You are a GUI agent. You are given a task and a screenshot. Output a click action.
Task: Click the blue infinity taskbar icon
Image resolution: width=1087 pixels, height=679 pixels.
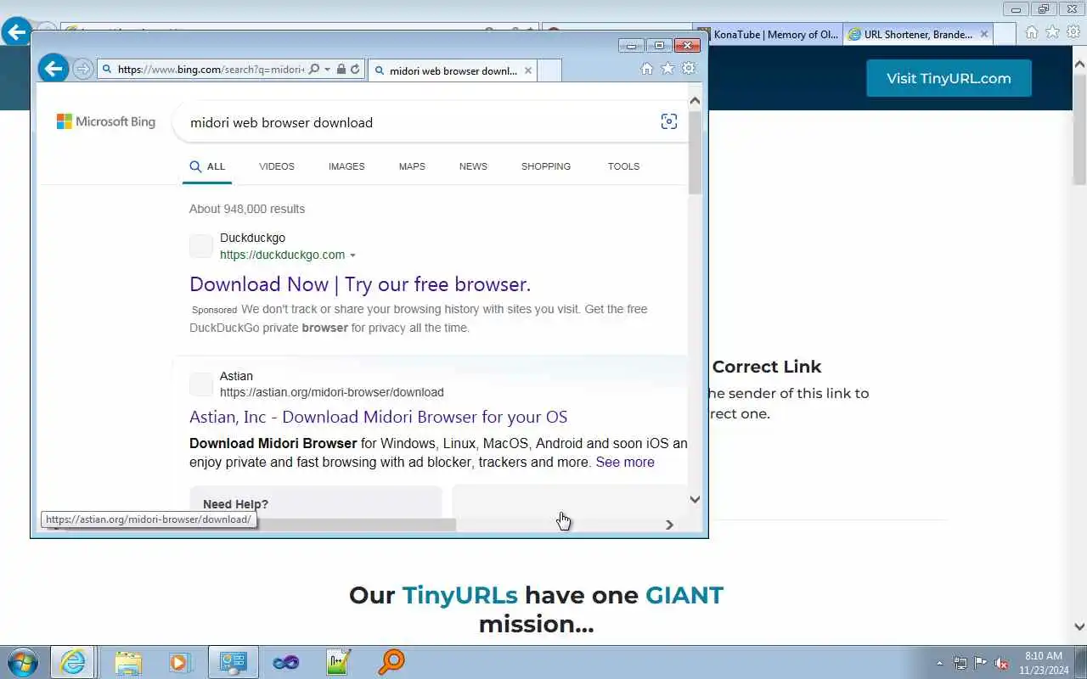coord(286,662)
